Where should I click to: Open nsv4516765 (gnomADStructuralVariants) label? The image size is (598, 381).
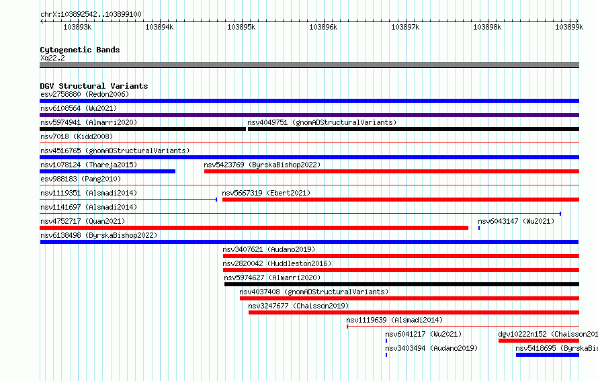115,151
